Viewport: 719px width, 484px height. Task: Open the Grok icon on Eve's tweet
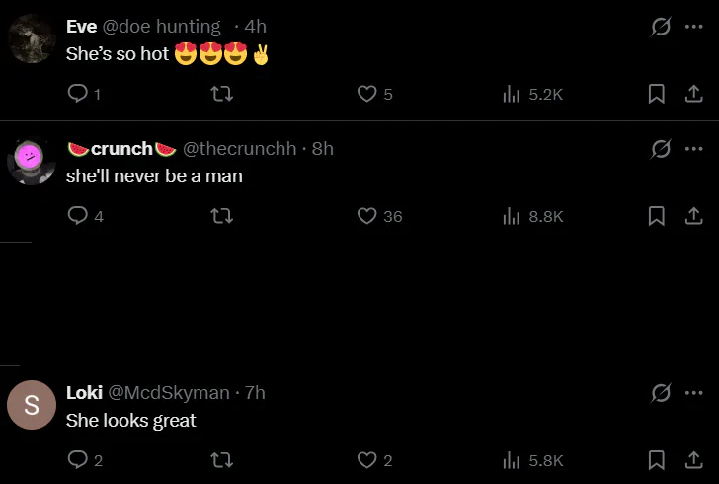661,28
